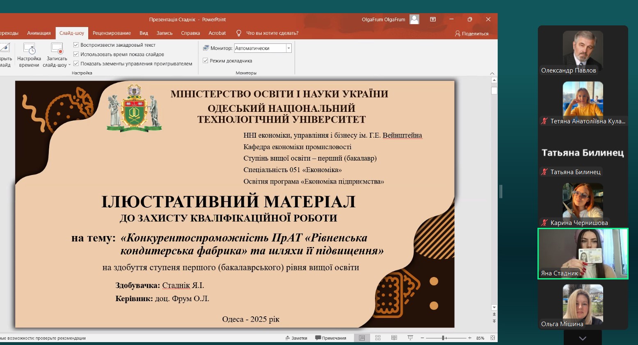Switch to Normal view icon in status bar
This screenshot has height=345, width=638.
(362, 338)
